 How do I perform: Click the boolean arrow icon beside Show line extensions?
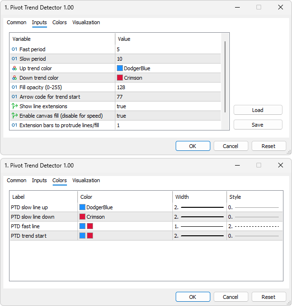14,106
